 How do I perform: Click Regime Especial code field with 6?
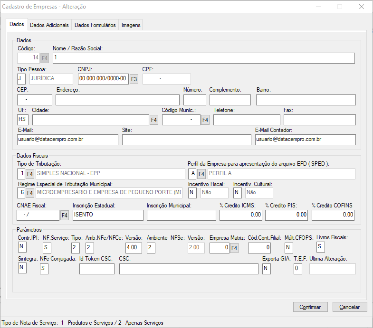[x=21, y=193]
